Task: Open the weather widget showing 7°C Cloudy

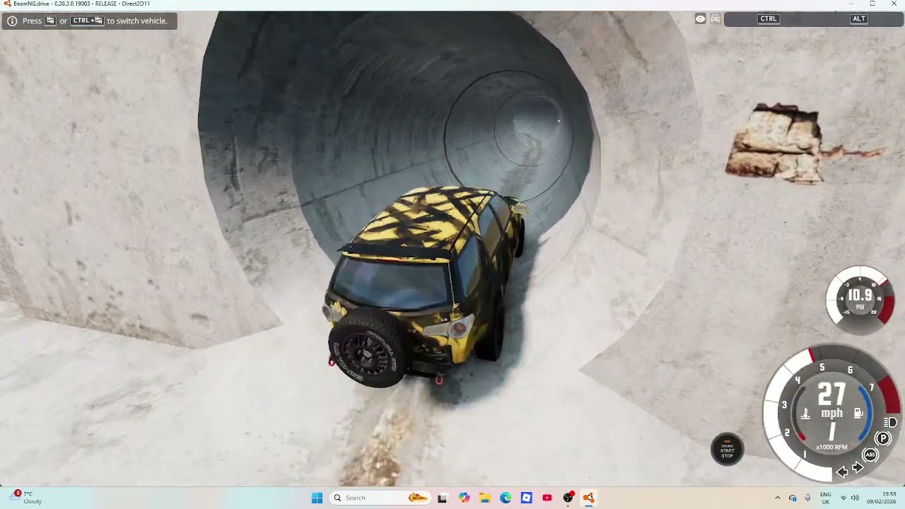Action: point(27,498)
